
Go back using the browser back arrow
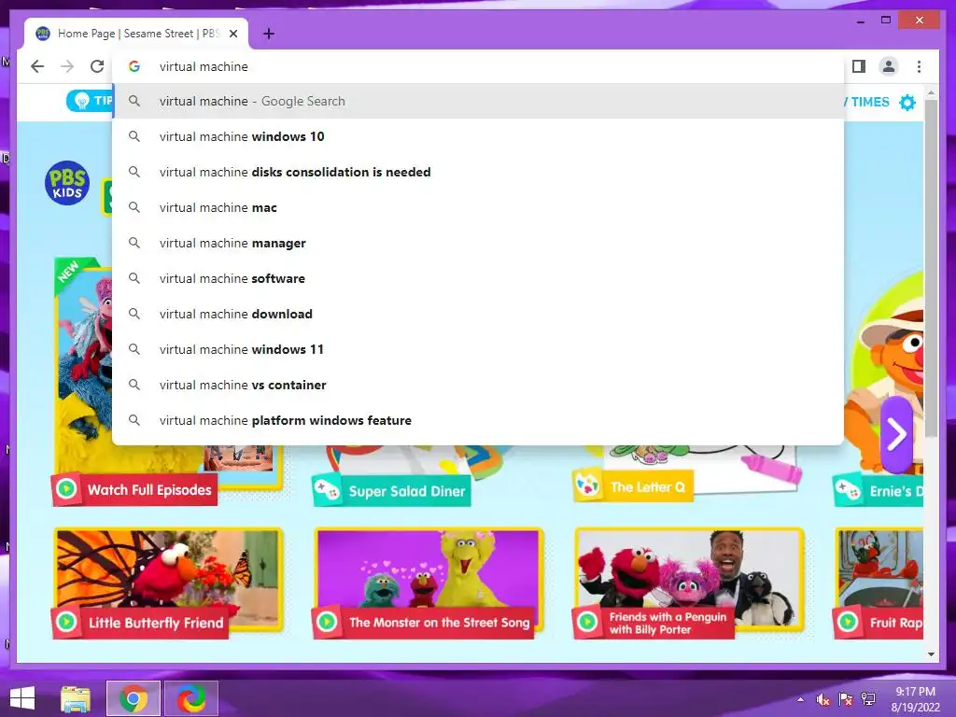37,66
